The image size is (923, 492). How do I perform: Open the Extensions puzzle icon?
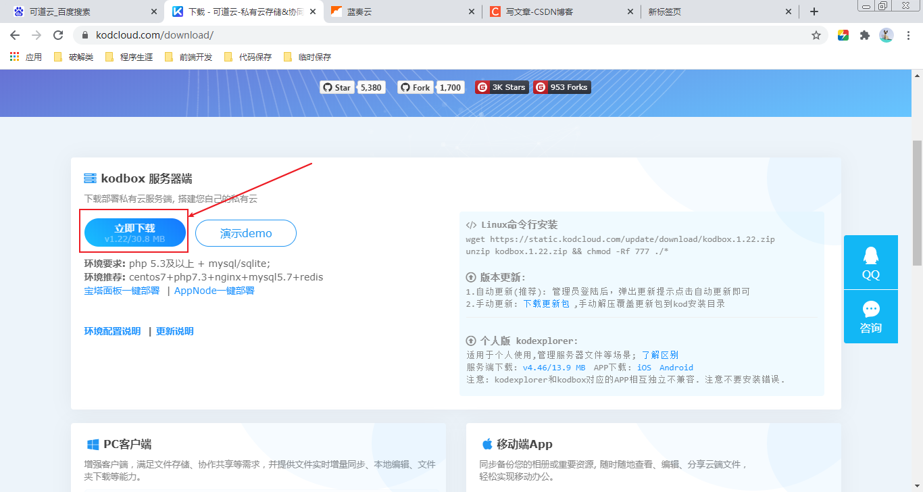pyautogui.click(x=864, y=35)
